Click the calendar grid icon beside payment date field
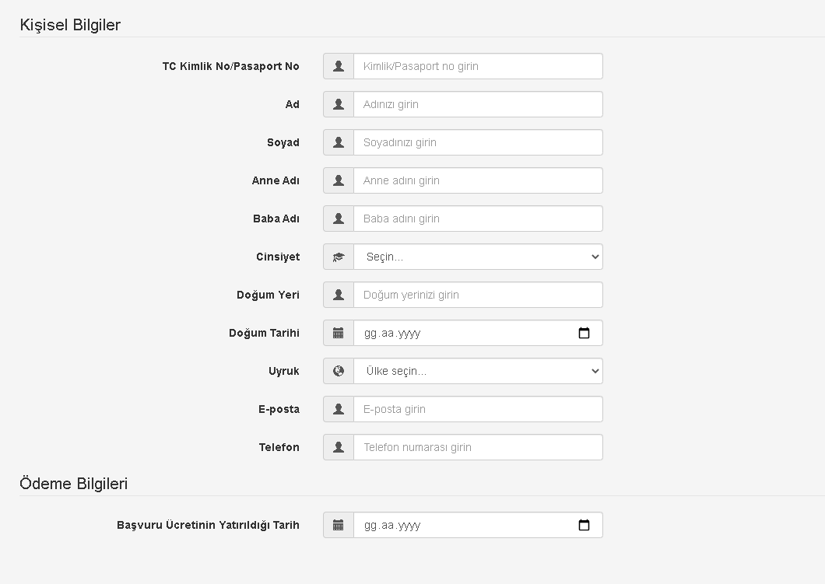Image resolution: width=825 pixels, height=584 pixels. [x=339, y=525]
